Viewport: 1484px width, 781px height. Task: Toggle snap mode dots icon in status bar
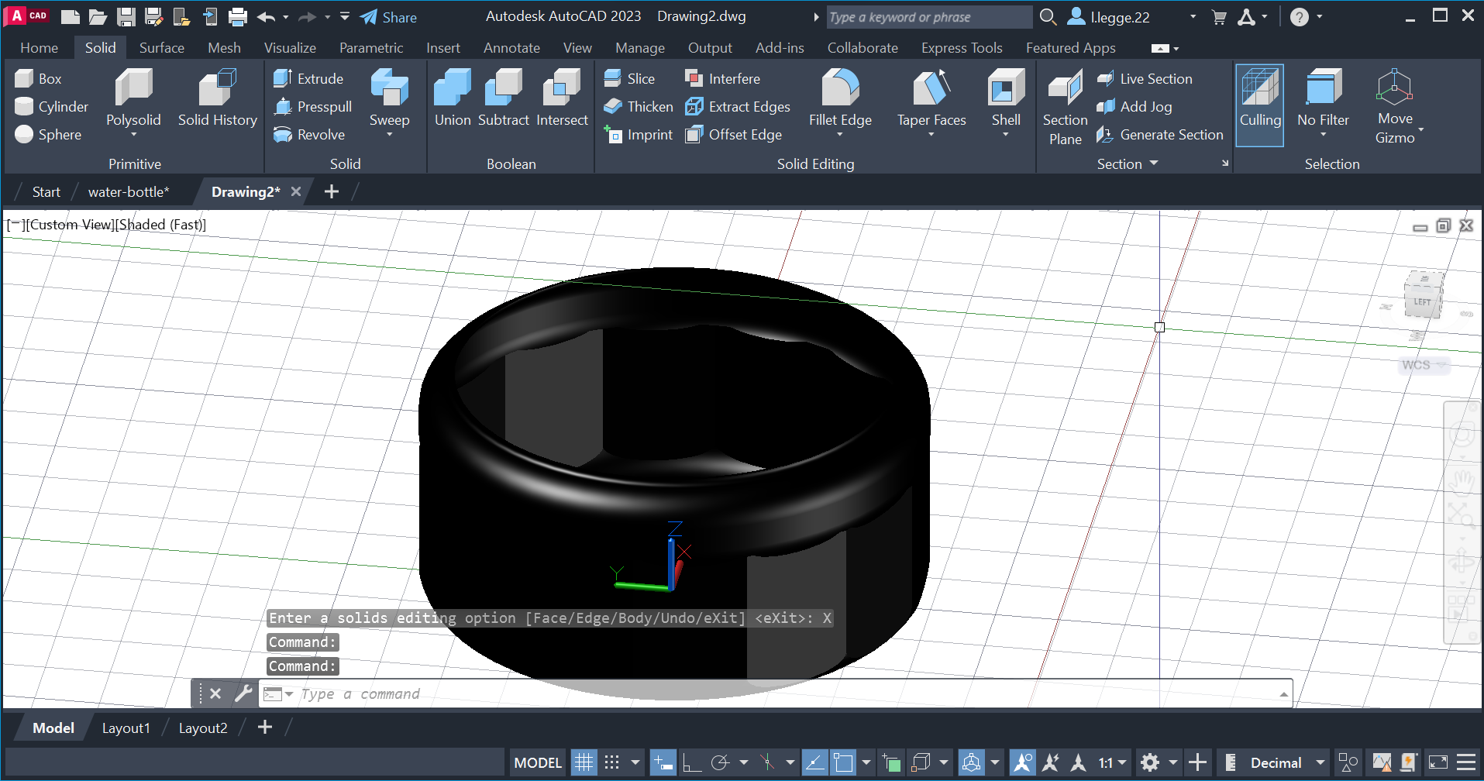(611, 762)
